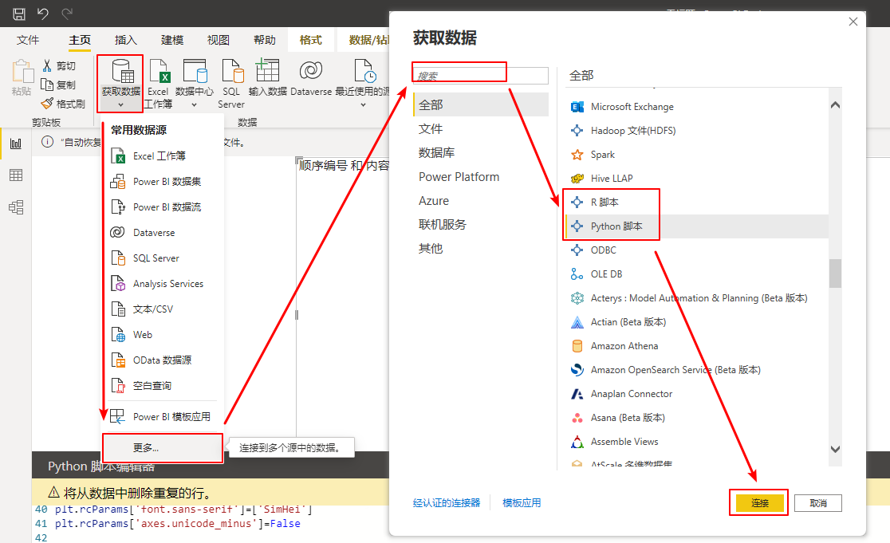Viewport: 890px width, 543px height.
Task: Select Spark connector
Action: pyautogui.click(x=696, y=155)
